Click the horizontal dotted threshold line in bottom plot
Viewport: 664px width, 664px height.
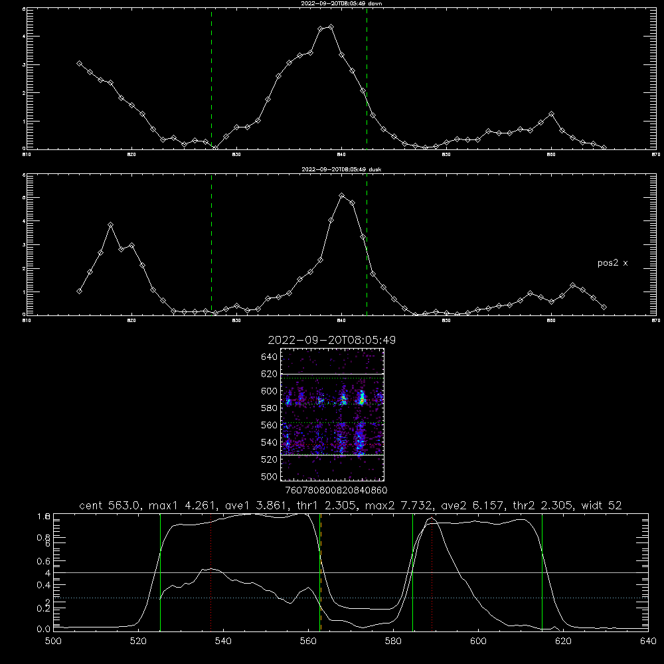point(351,598)
